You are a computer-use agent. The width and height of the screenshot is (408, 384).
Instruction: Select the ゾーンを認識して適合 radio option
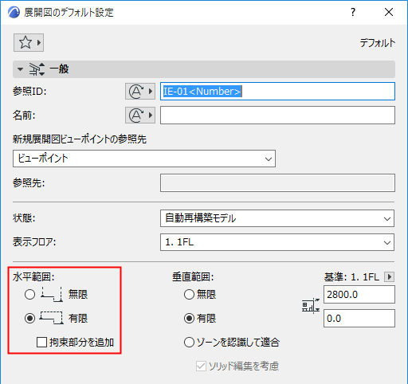point(189,342)
